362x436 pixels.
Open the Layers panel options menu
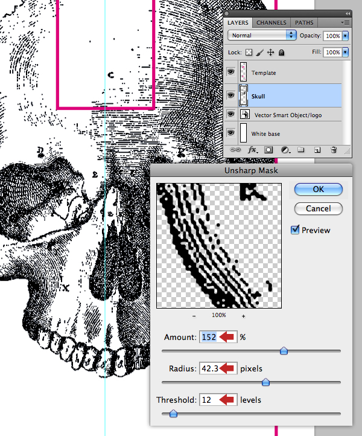coord(345,22)
